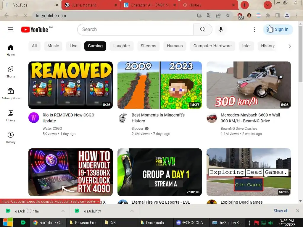
Task: Select the Humans filter chip
Action: point(175,46)
